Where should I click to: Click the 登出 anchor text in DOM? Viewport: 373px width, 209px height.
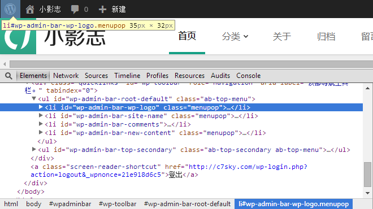[175, 175]
